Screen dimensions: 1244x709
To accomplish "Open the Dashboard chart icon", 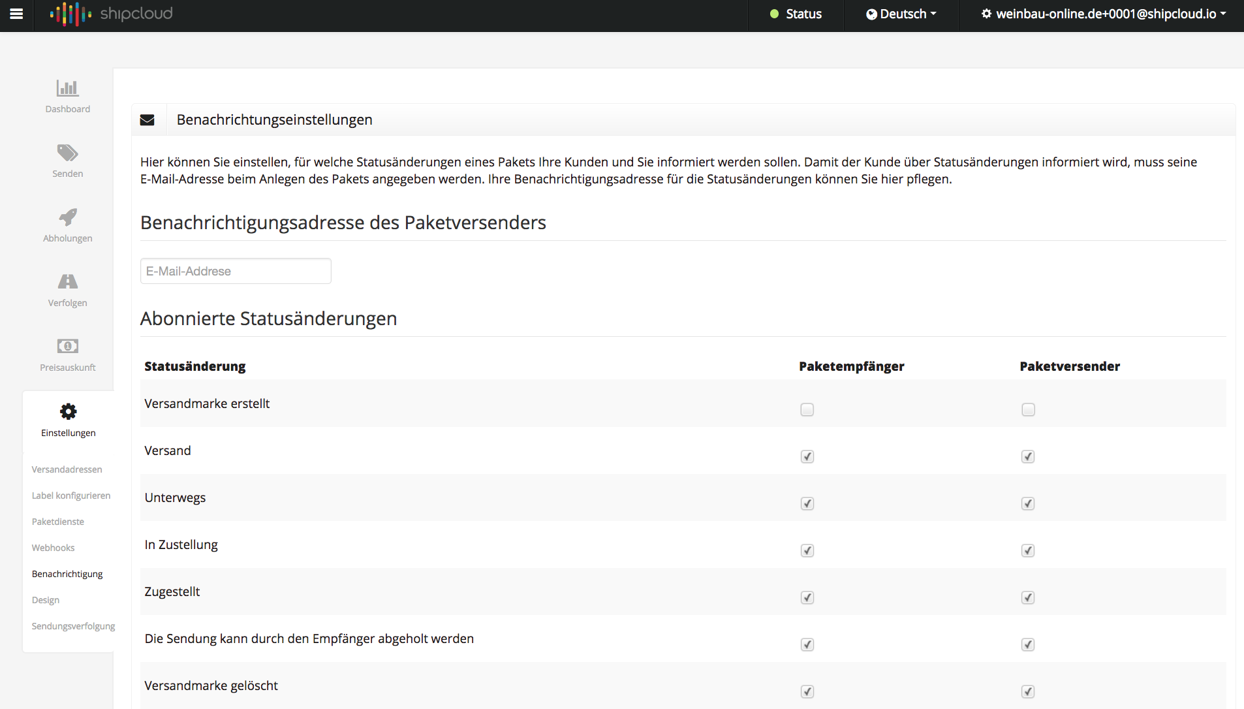I will [67, 88].
